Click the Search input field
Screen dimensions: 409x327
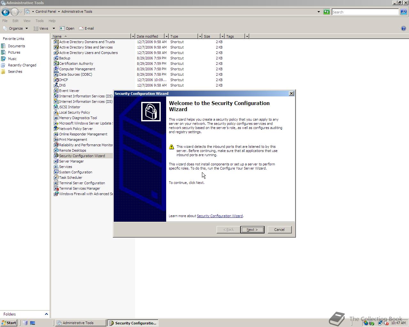365,12
